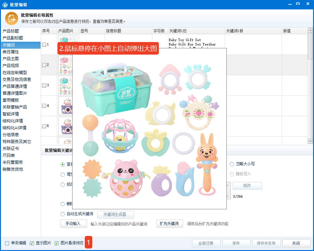
Task: Click the orange batch edit export icon
Action: (11, 19)
